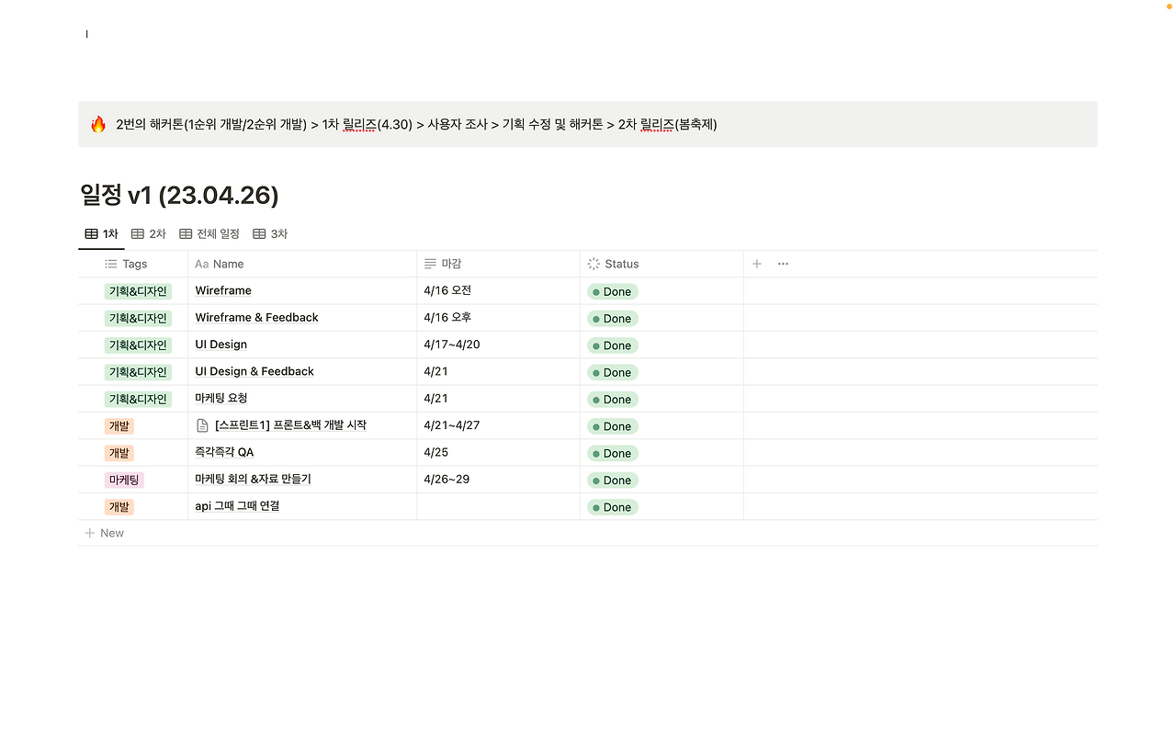Open the UI Design row

pyautogui.click(x=220, y=345)
